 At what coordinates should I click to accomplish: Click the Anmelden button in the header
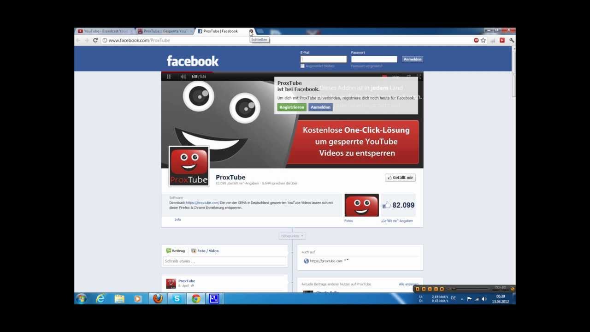coord(412,59)
